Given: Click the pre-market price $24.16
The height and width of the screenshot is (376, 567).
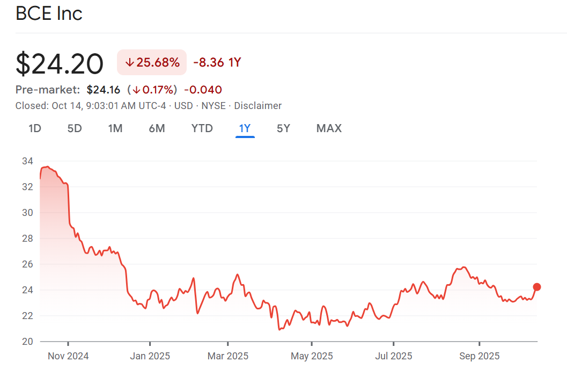Looking at the screenshot, I should [104, 90].
